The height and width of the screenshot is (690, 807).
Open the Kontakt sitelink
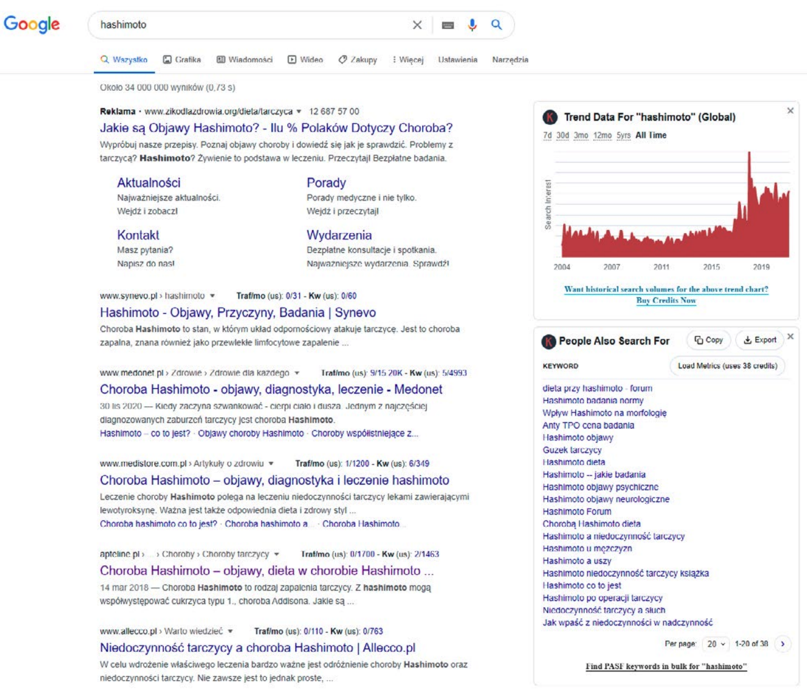tap(138, 235)
